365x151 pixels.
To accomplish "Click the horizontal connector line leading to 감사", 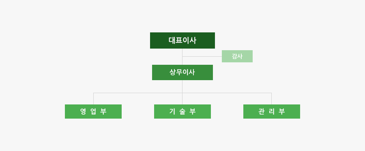I will pyautogui.click(x=202, y=56).
